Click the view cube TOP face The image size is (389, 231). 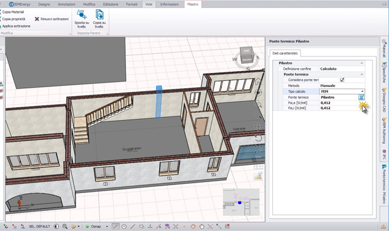point(246,51)
